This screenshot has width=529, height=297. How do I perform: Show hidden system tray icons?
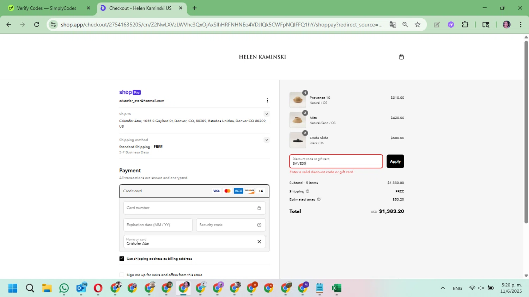tap(443, 288)
